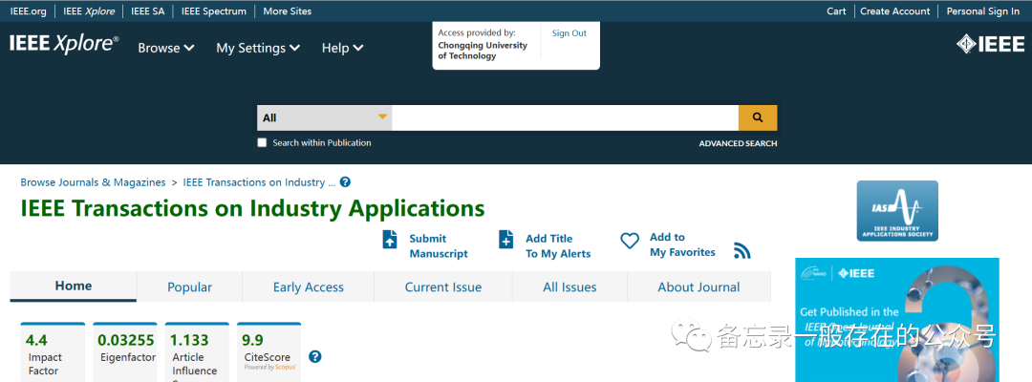Image resolution: width=1032 pixels, height=382 pixels.
Task: Click the Get Published IEEE advertisement banner
Action: click(x=897, y=320)
